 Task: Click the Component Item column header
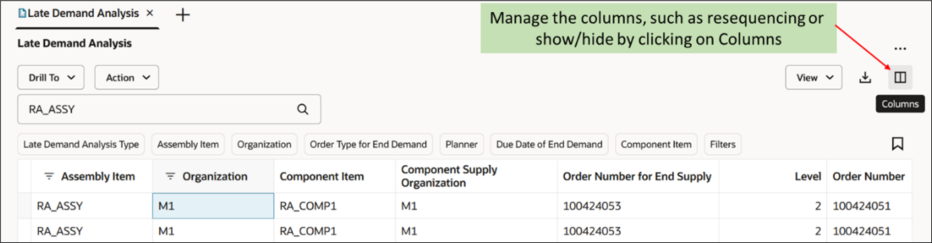[321, 176]
